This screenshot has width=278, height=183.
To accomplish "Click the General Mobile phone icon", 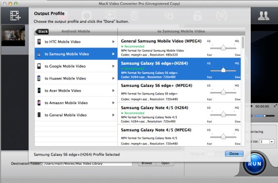I will click(39, 115).
